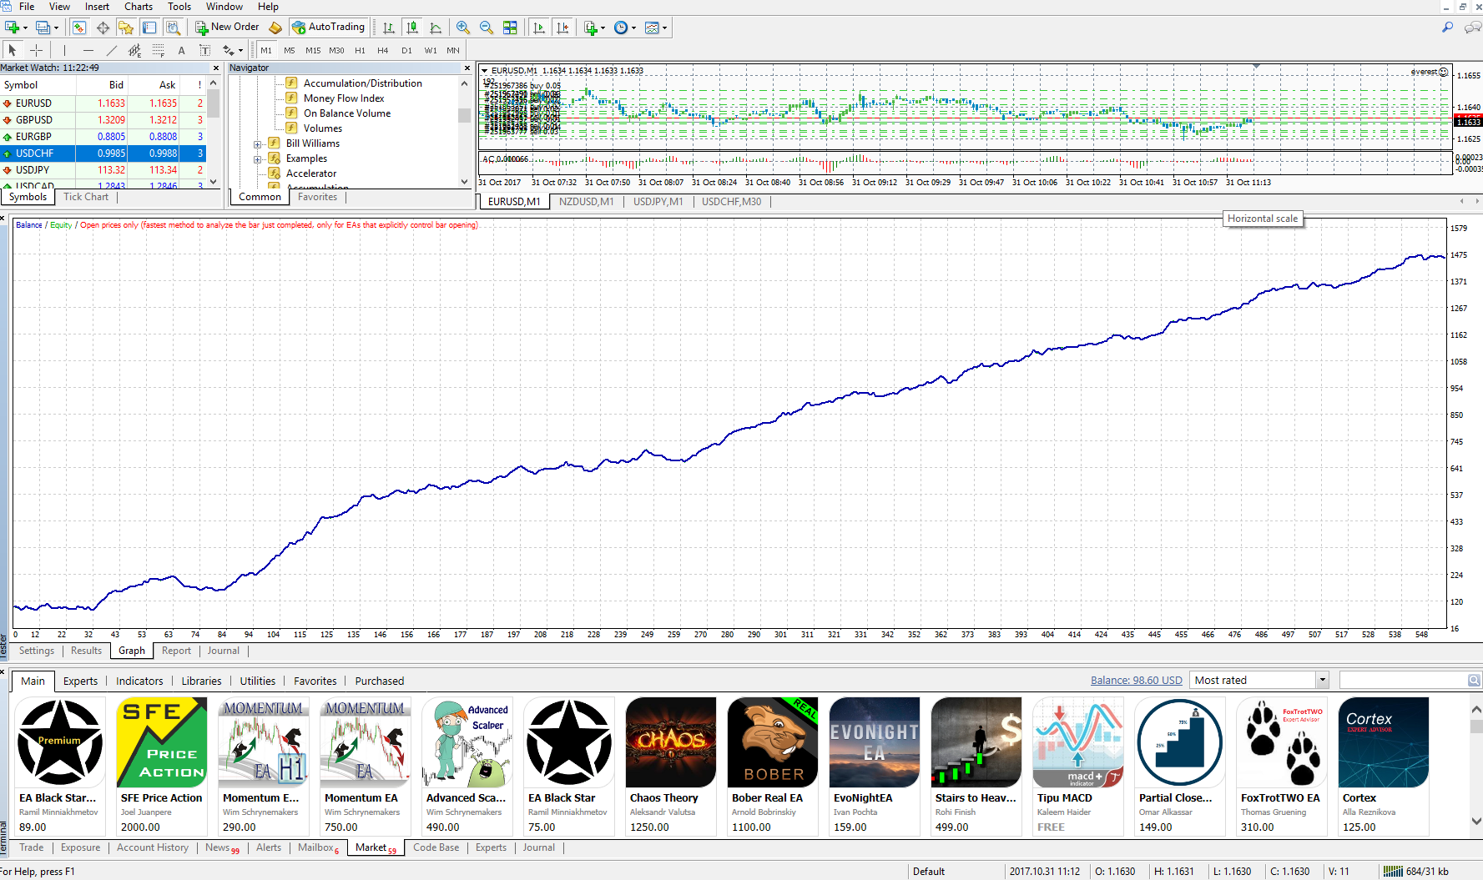The image size is (1483, 880).
Task: Toggle the Terminal window
Action: 149,28
